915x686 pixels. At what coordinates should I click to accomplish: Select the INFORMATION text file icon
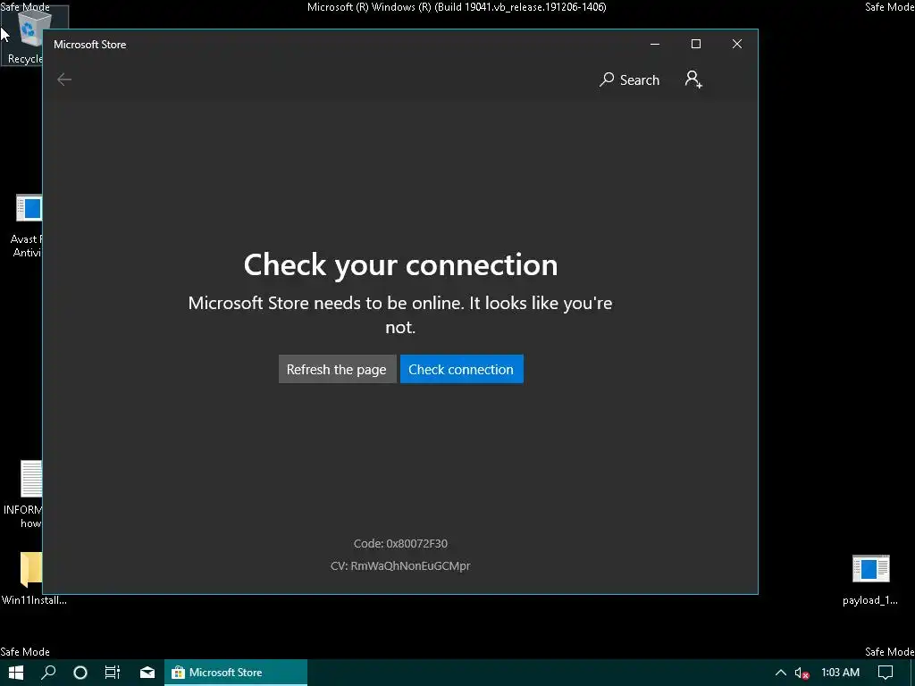[24, 495]
